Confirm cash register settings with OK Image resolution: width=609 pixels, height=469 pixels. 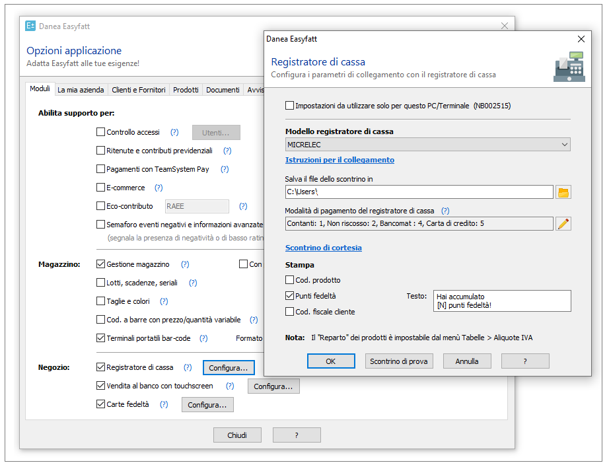[x=331, y=361]
